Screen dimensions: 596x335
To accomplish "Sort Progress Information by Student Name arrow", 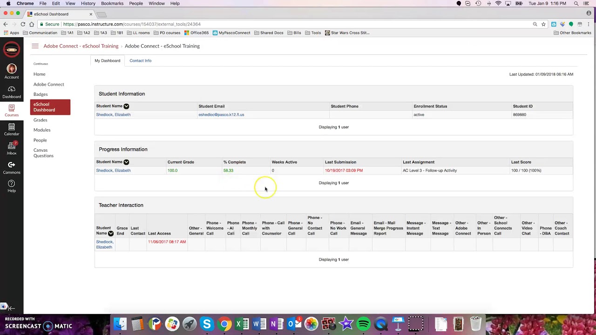I will pos(126,162).
